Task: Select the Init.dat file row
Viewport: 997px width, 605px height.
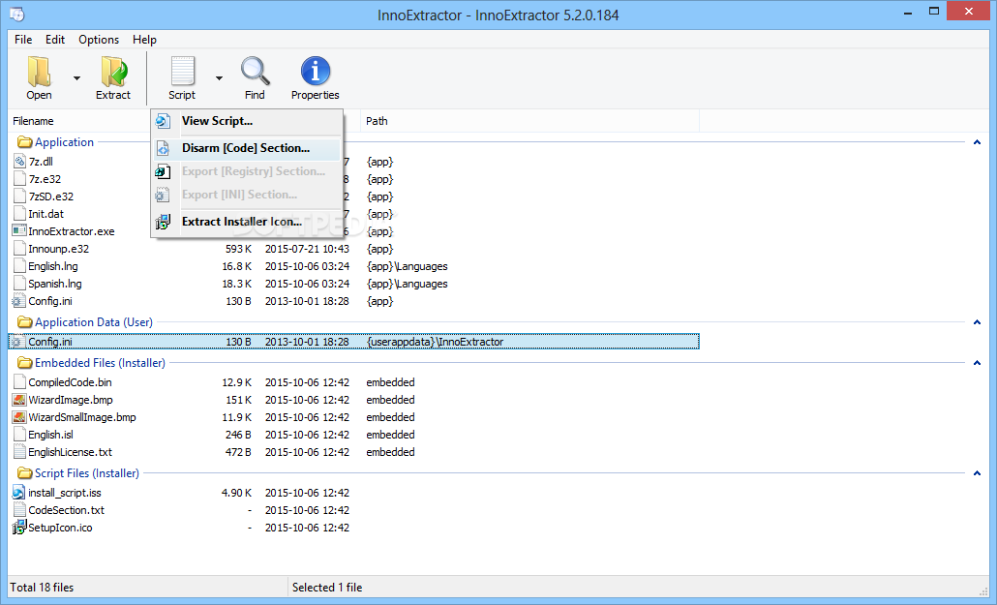Action: pyautogui.click(x=45, y=214)
